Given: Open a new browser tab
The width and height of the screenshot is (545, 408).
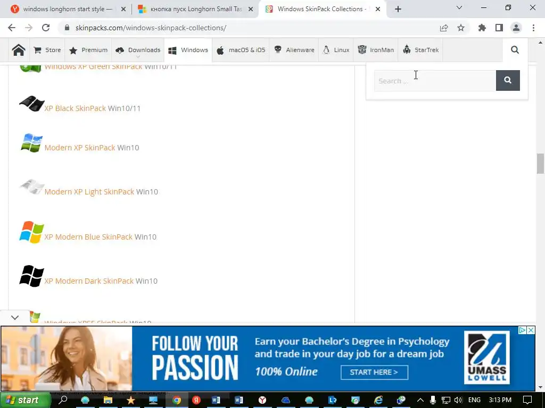Looking at the screenshot, I should tap(398, 9).
